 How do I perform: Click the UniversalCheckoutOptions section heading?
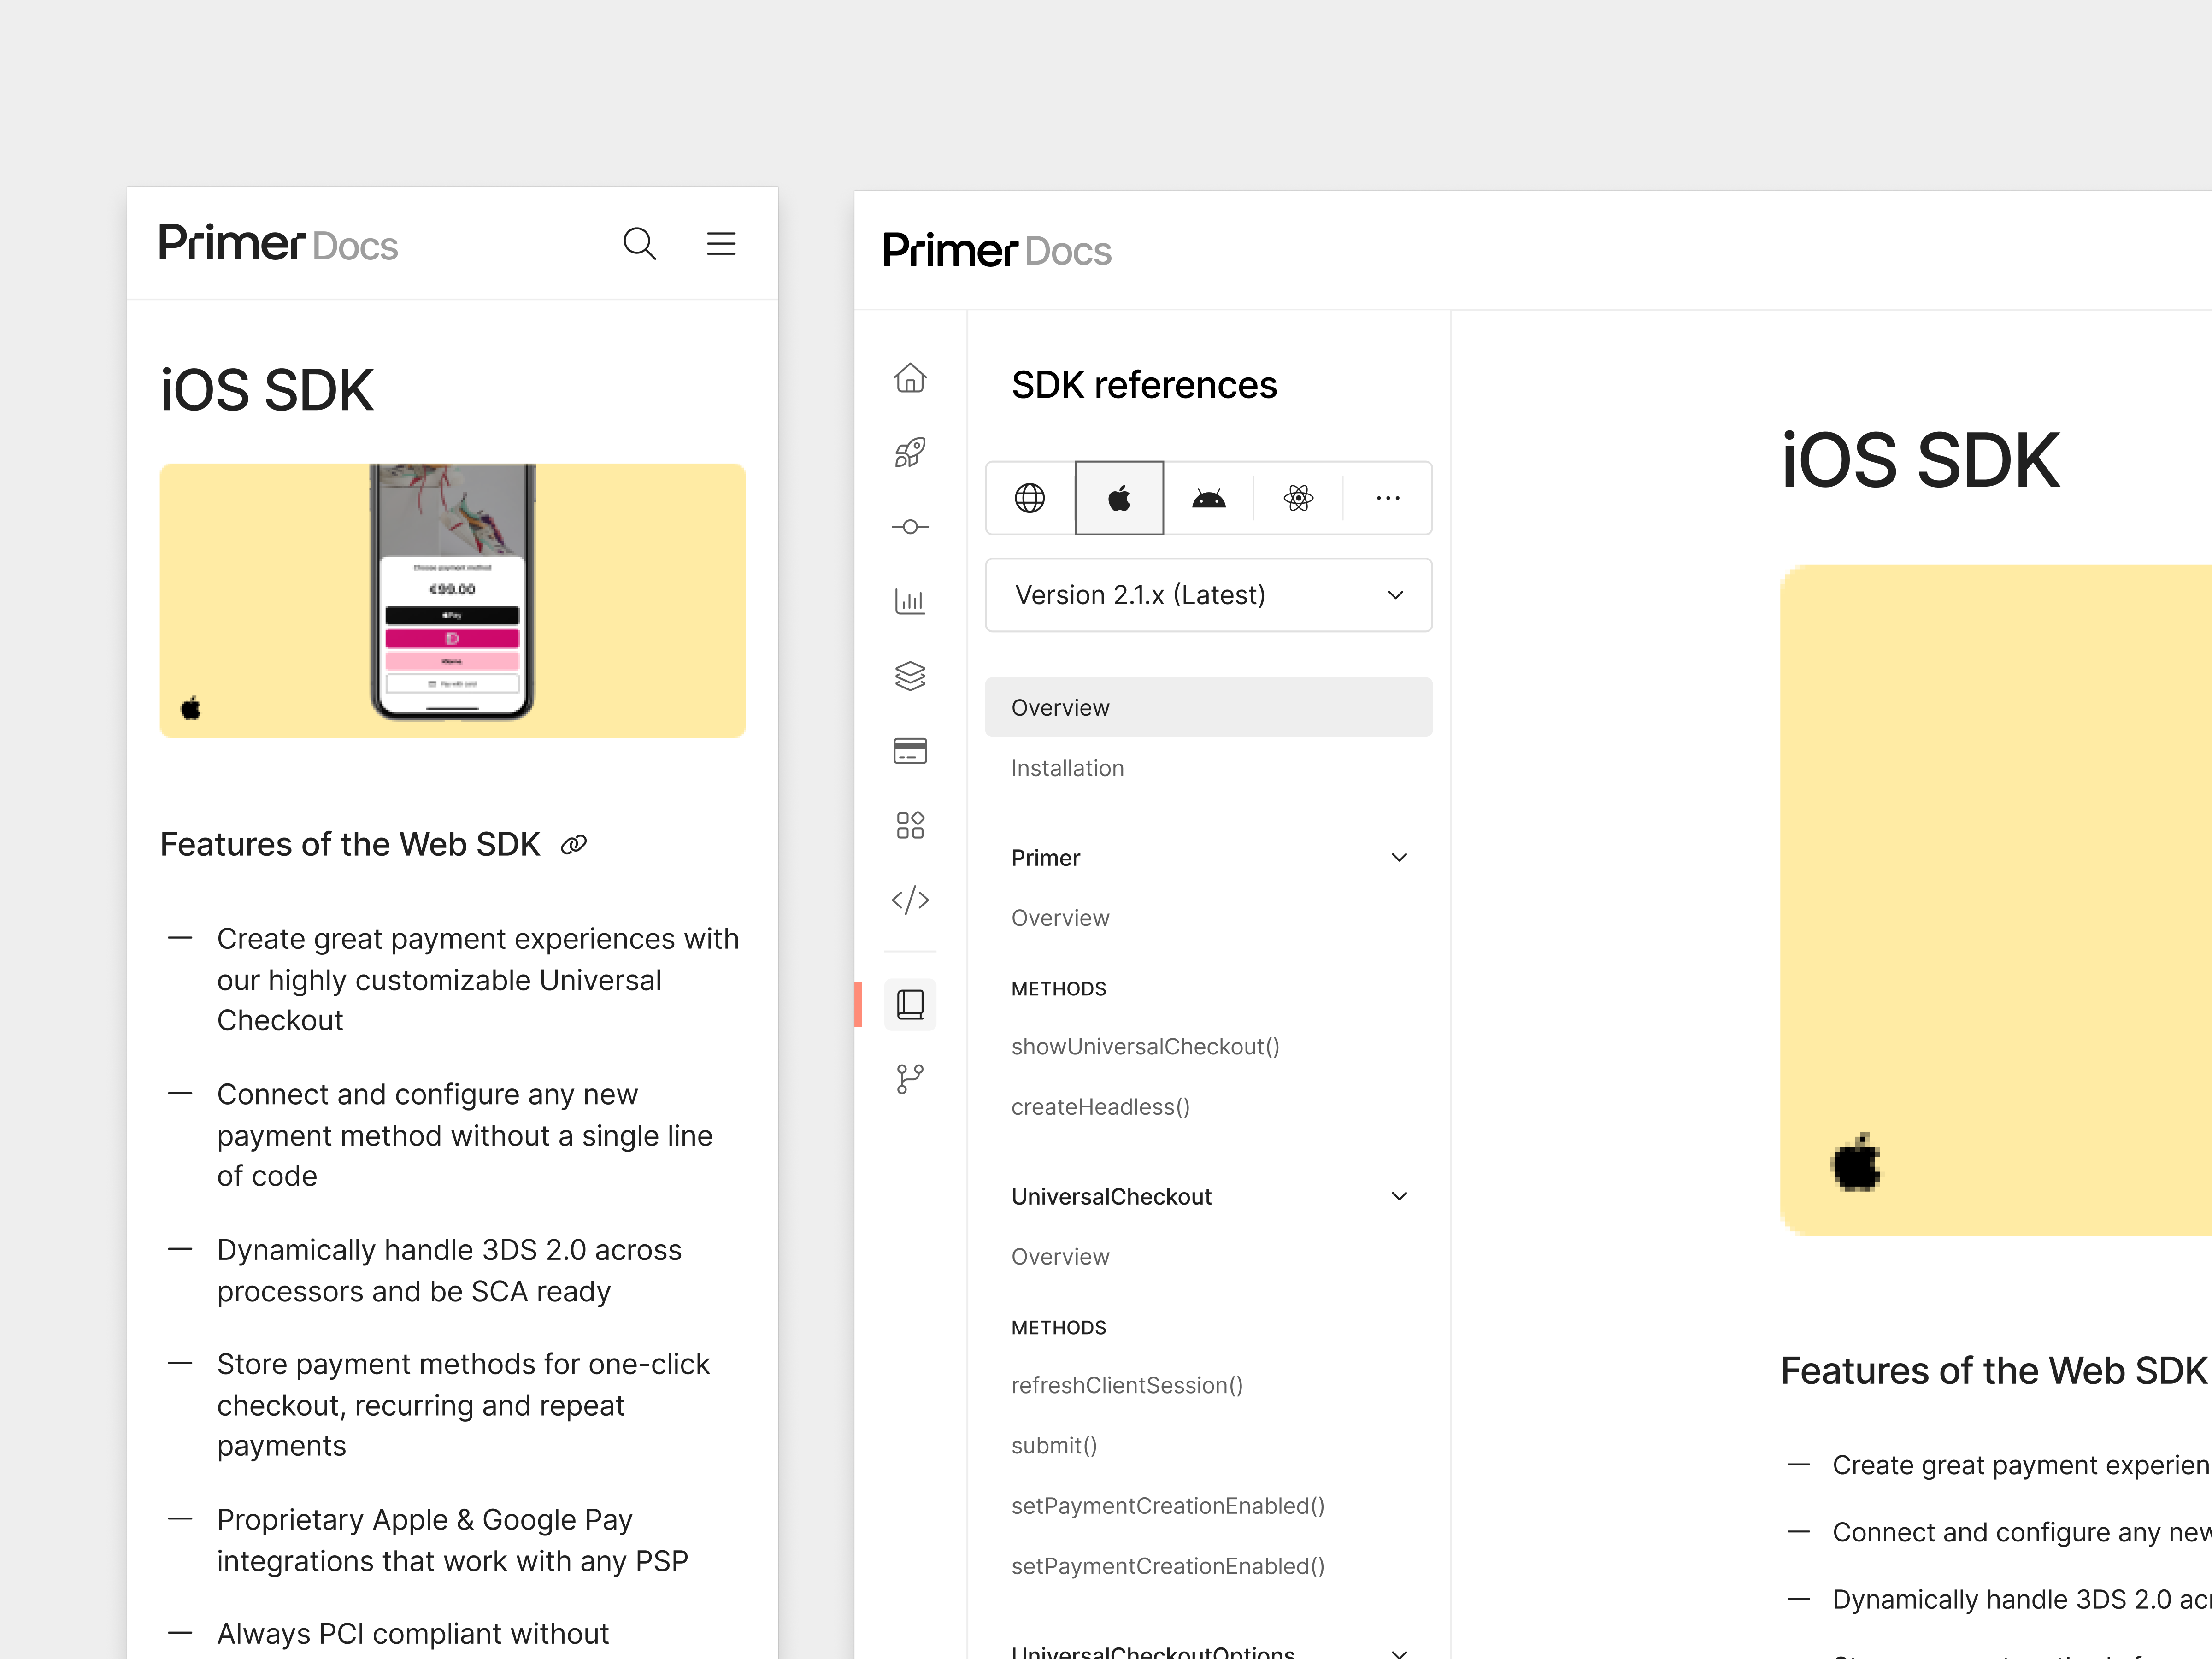[x=1153, y=1652]
